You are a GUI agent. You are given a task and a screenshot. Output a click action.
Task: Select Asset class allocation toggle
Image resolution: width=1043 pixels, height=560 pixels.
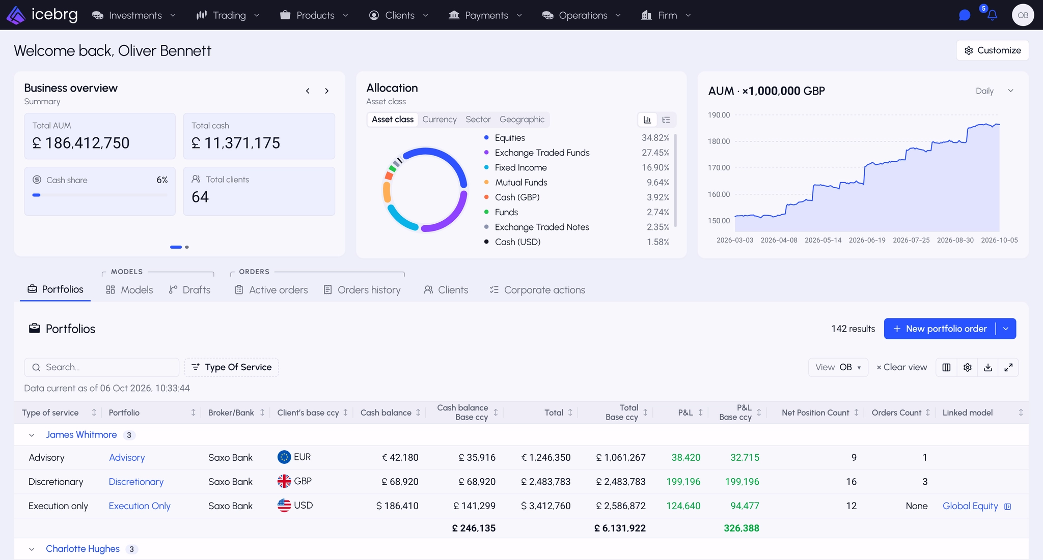[393, 120]
